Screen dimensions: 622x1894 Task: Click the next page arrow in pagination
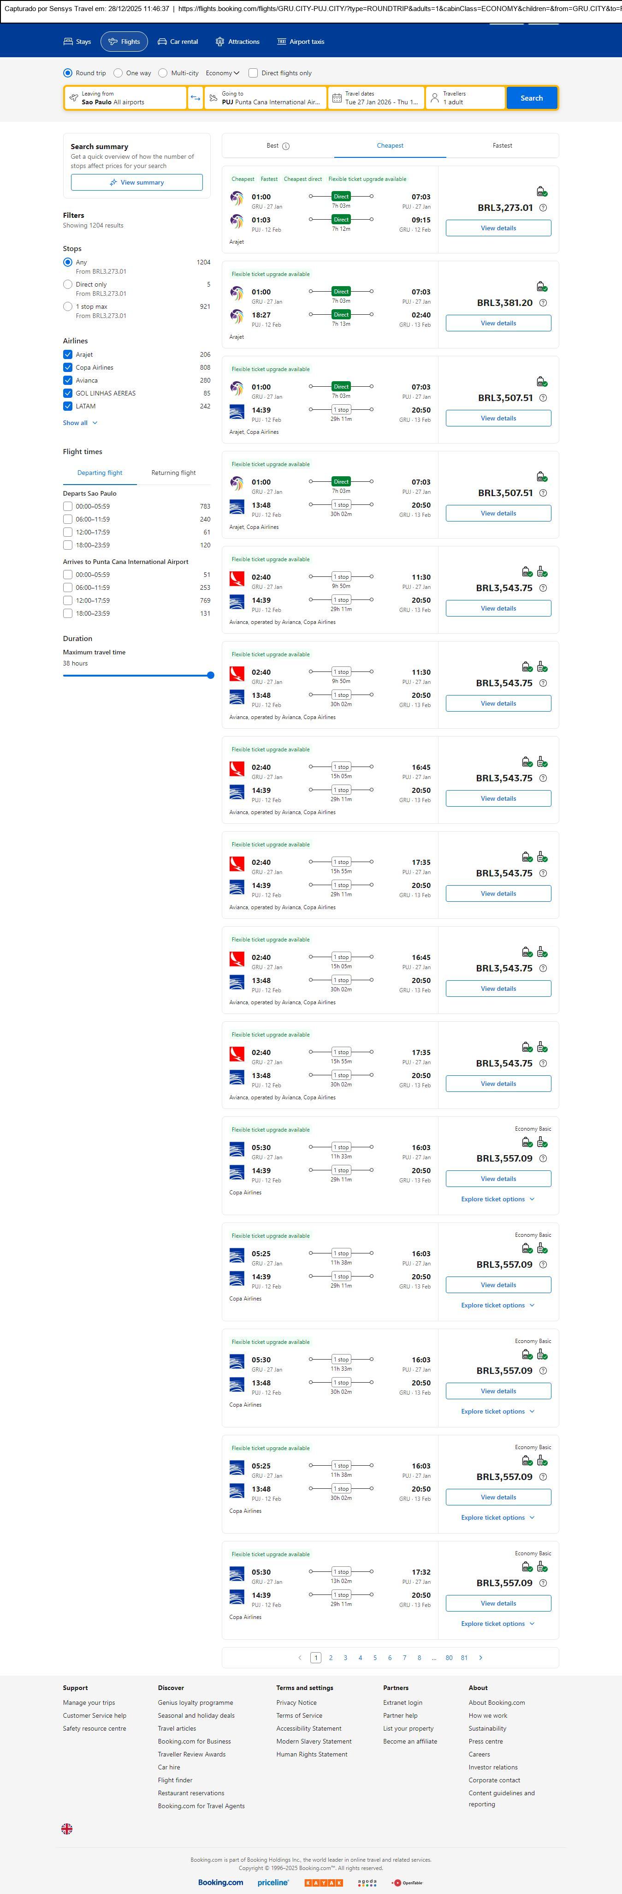pyautogui.click(x=481, y=1657)
